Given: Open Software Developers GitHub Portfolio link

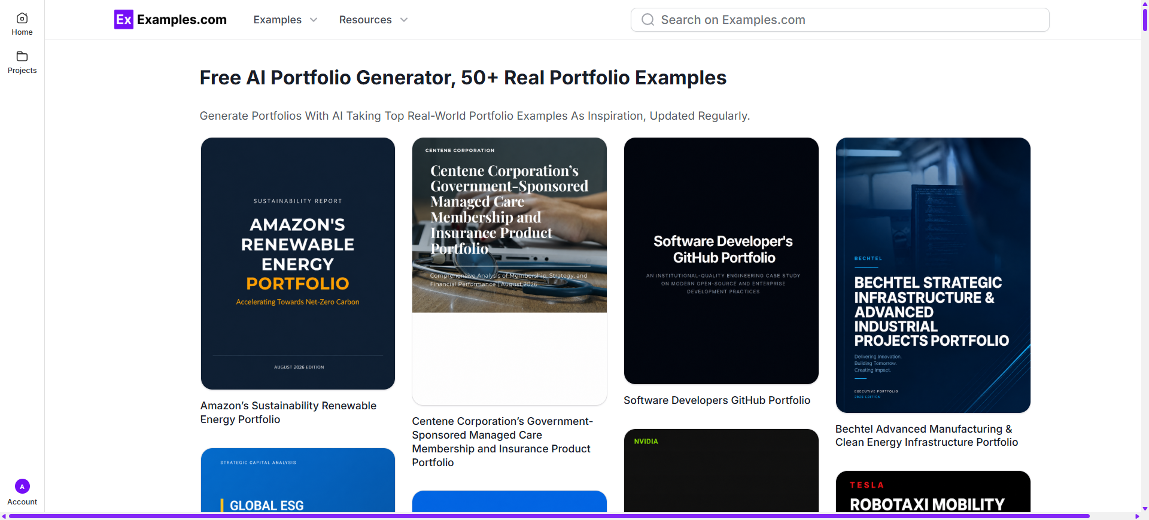Looking at the screenshot, I should (717, 400).
